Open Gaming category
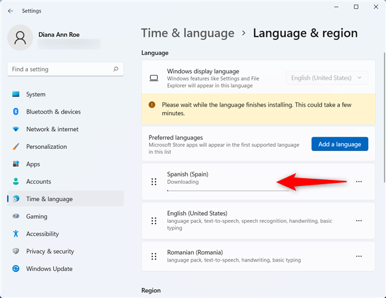The height and width of the screenshot is (298, 386). point(66,216)
